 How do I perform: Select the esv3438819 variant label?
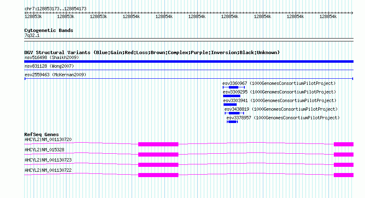pos(281,109)
